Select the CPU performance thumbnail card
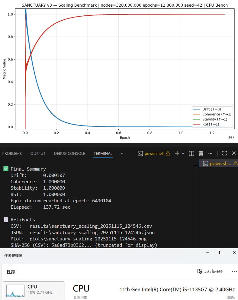Viewport: 238px width, 300px height. coord(34,290)
